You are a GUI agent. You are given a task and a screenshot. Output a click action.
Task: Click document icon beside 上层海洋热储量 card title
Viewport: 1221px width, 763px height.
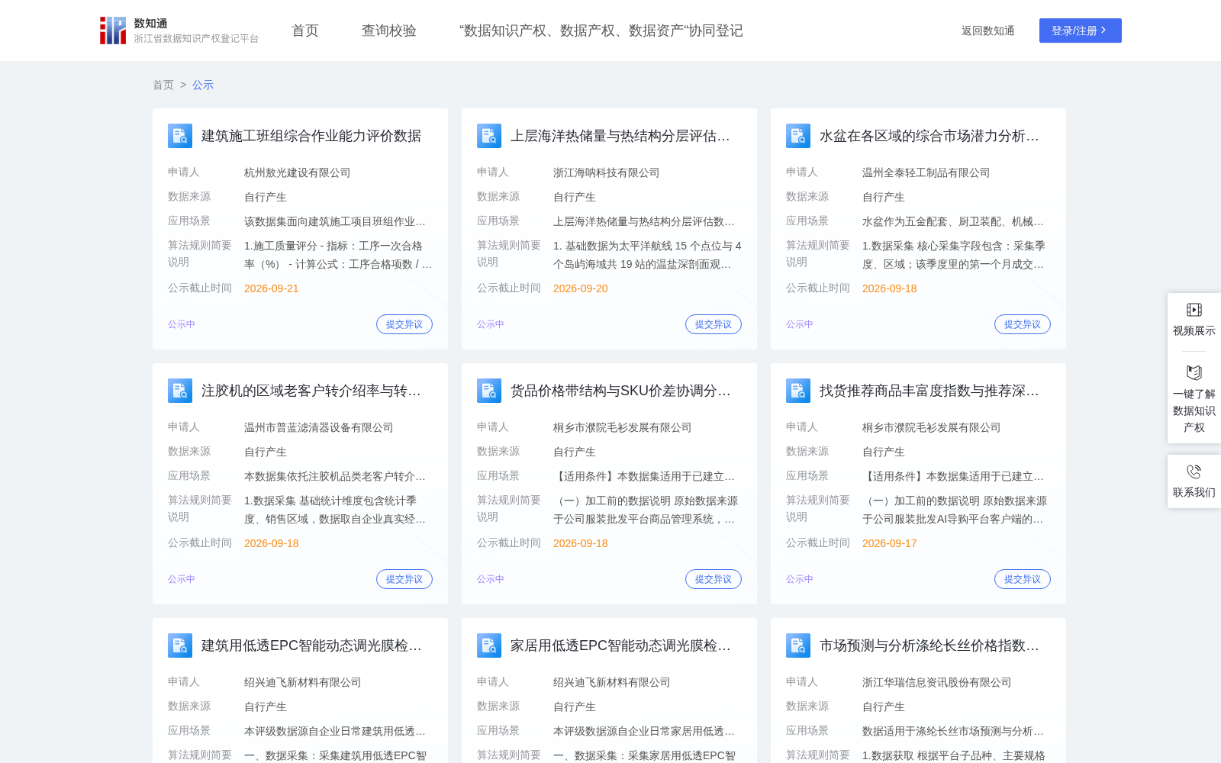point(489,136)
